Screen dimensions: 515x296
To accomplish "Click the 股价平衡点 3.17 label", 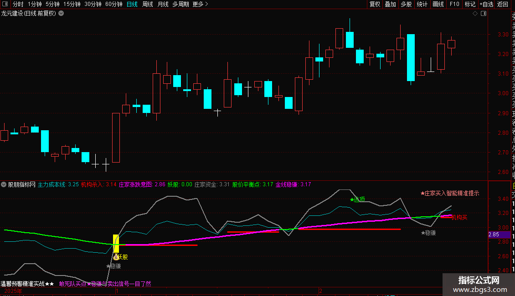I will (252, 184).
